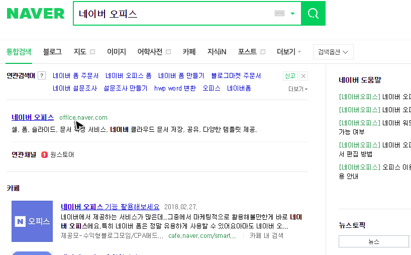Viewport: 411px width, 255px height.
Task: Click related search hwp word 변환
Action: point(175,89)
